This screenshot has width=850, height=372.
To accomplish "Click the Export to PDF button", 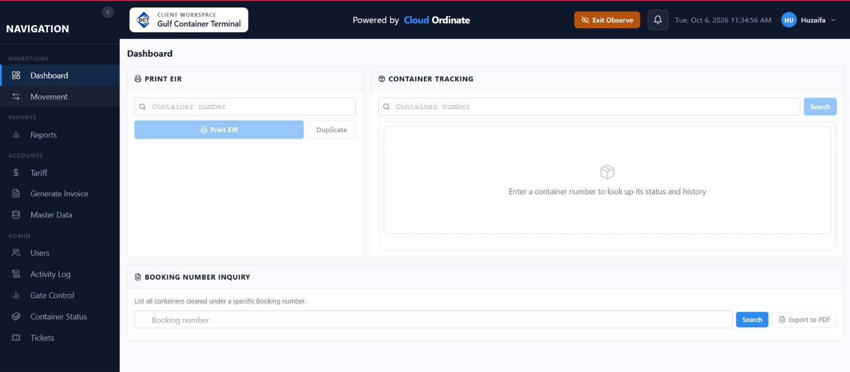I will [x=804, y=319].
